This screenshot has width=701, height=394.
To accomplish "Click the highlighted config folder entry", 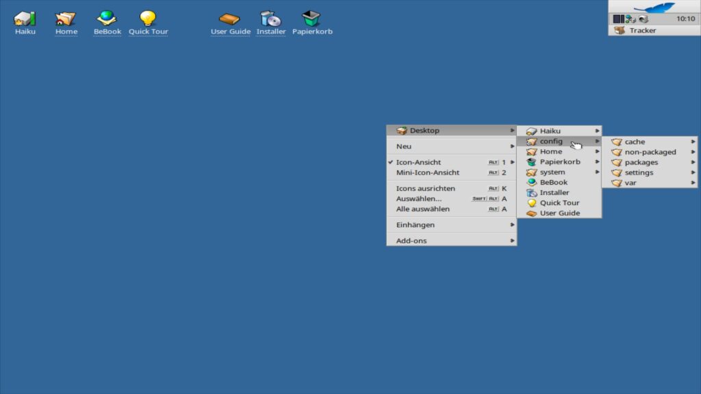I will pyautogui.click(x=559, y=141).
